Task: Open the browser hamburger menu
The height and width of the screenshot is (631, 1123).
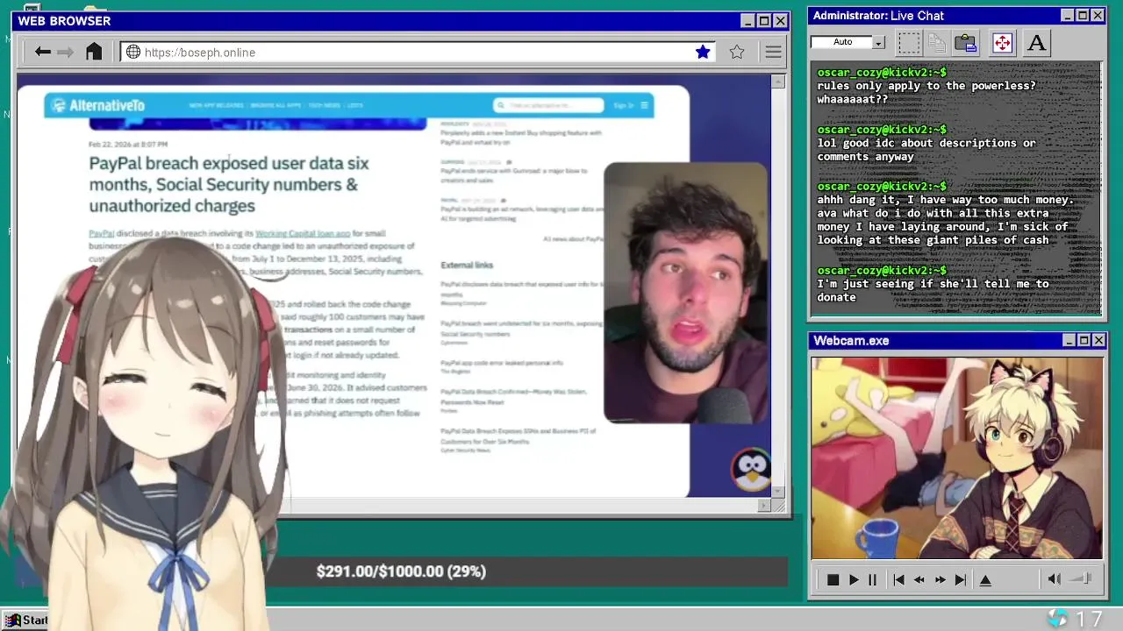Action: click(773, 52)
